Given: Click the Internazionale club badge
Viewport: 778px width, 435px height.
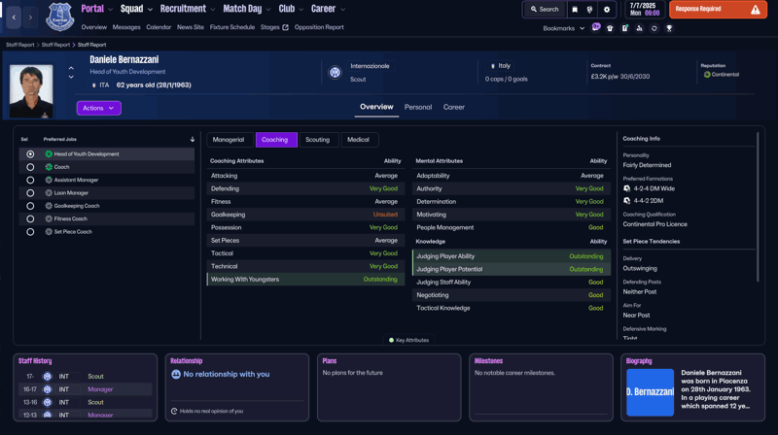Looking at the screenshot, I should pyautogui.click(x=335, y=72).
